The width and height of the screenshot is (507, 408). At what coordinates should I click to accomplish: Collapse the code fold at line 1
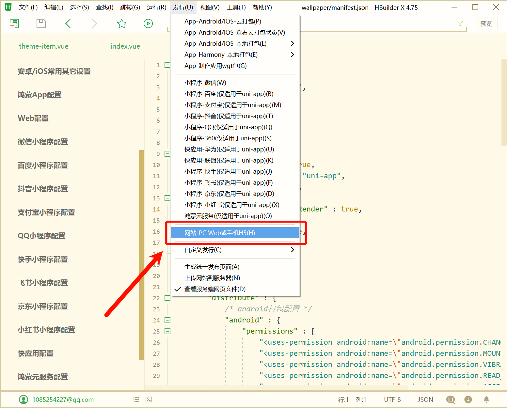[x=167, y=65]
